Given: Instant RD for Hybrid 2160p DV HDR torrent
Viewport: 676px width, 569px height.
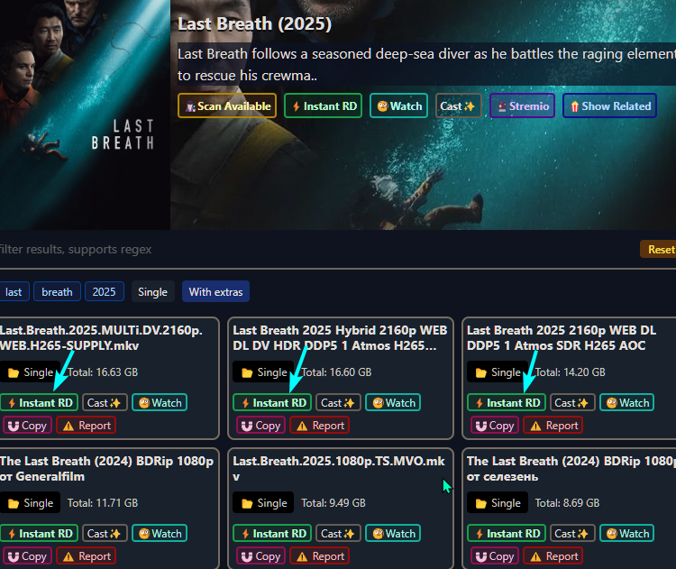Looking at the screenshot, I should click(x=272, y=402).
